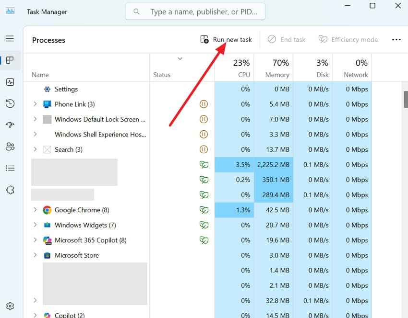Expand the Windows Widgets (7) group

click(x=35, y=225)
